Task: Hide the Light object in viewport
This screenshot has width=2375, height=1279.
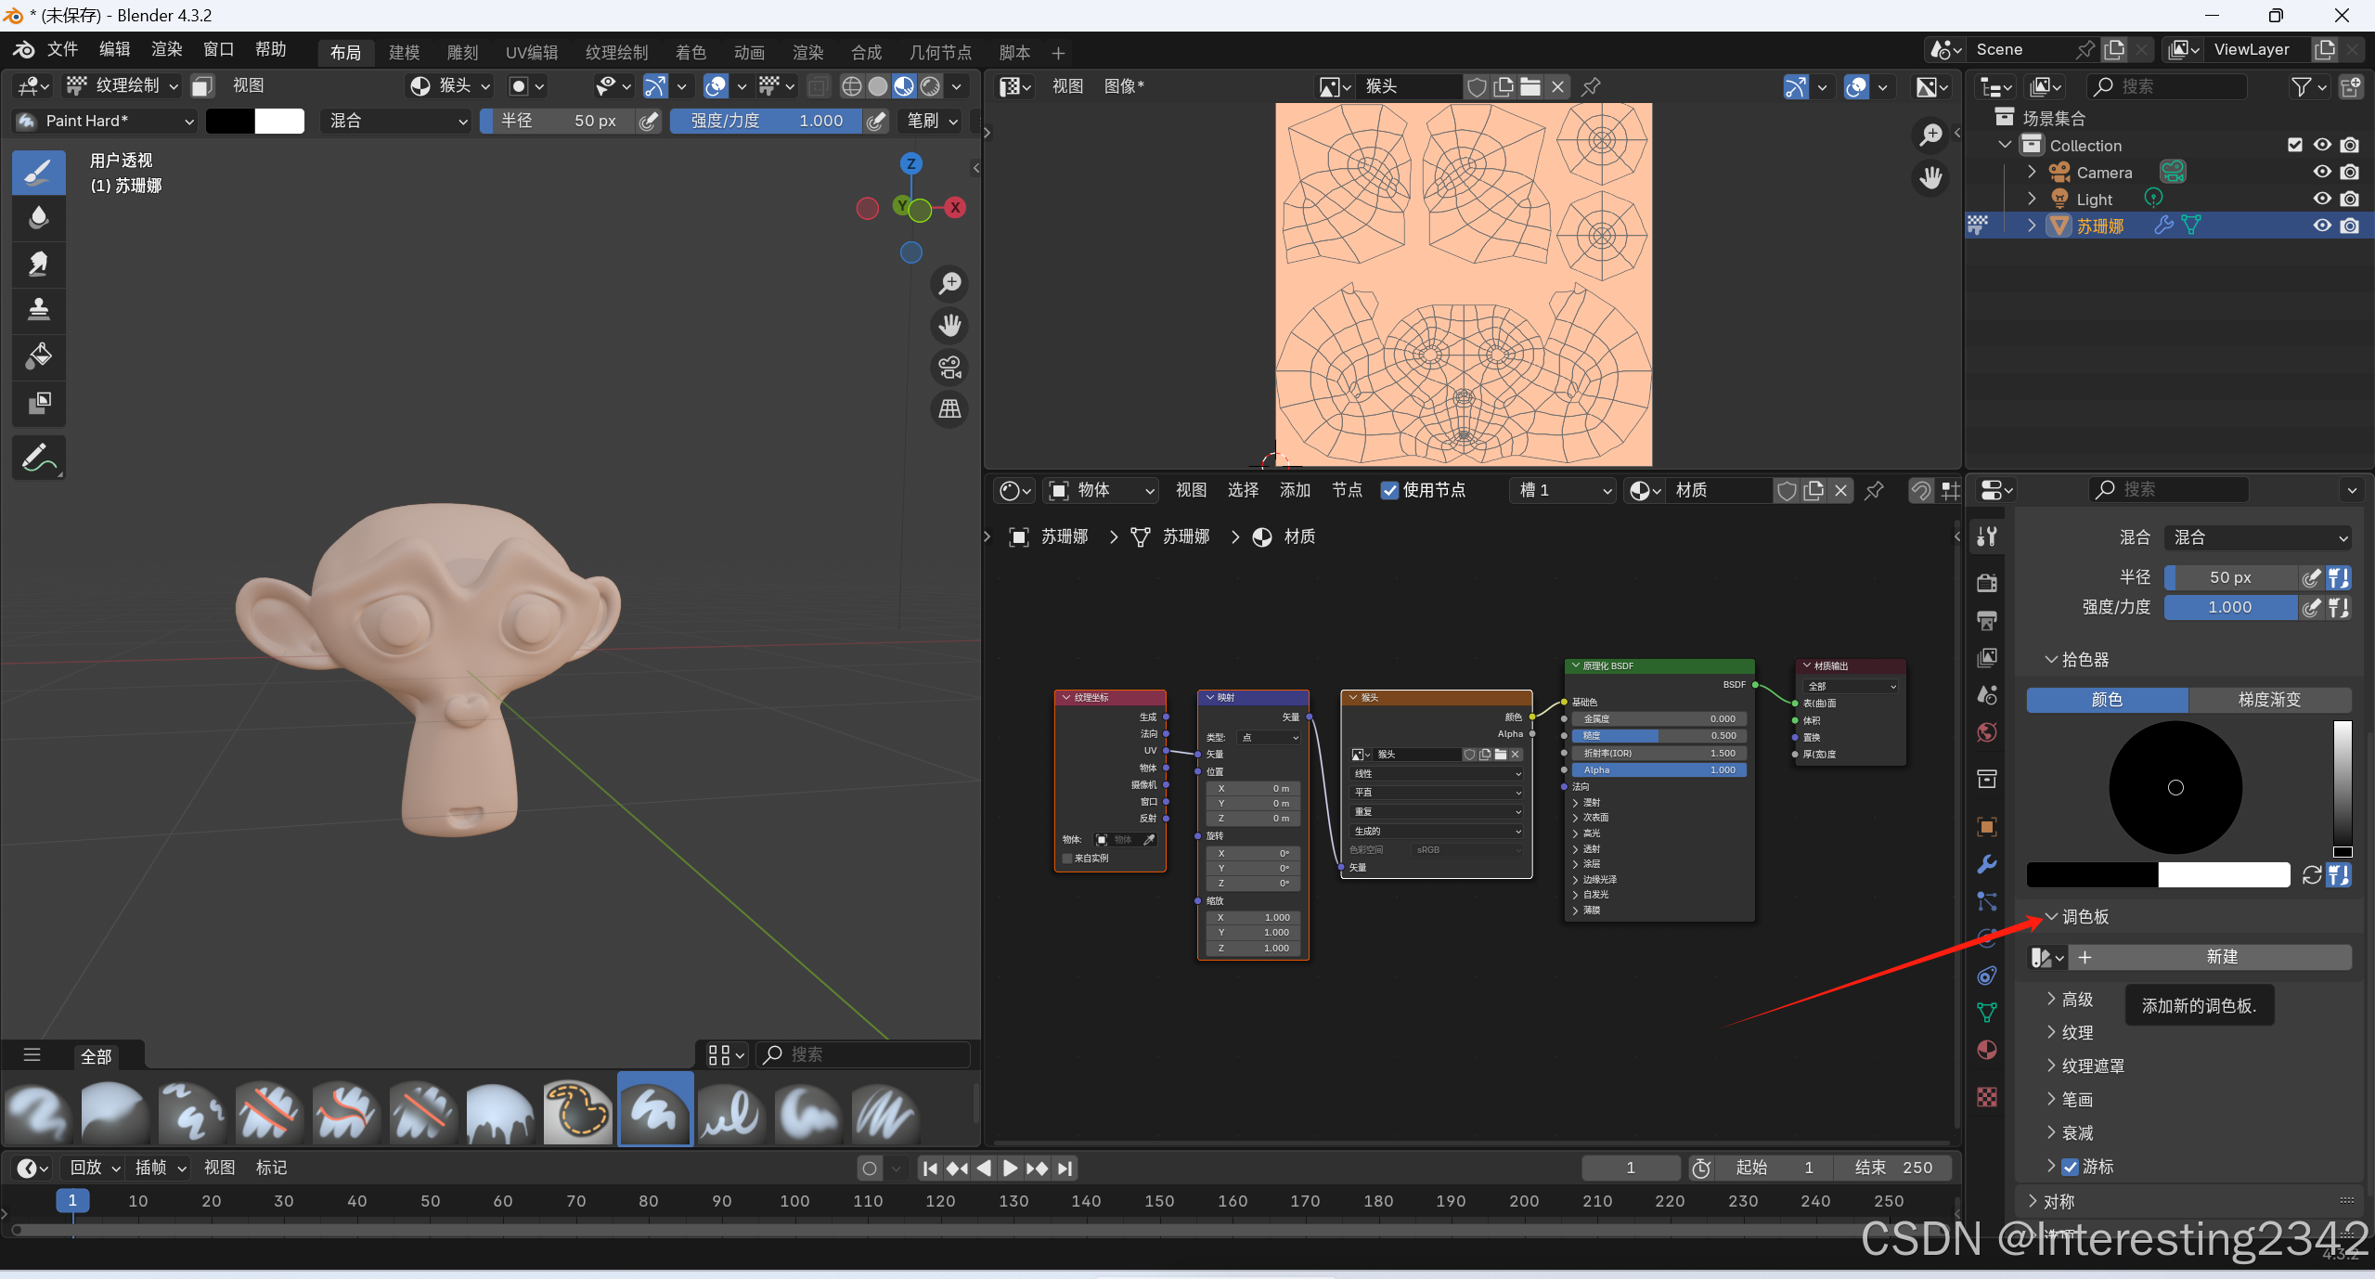Action: (x=2321, y=199)
